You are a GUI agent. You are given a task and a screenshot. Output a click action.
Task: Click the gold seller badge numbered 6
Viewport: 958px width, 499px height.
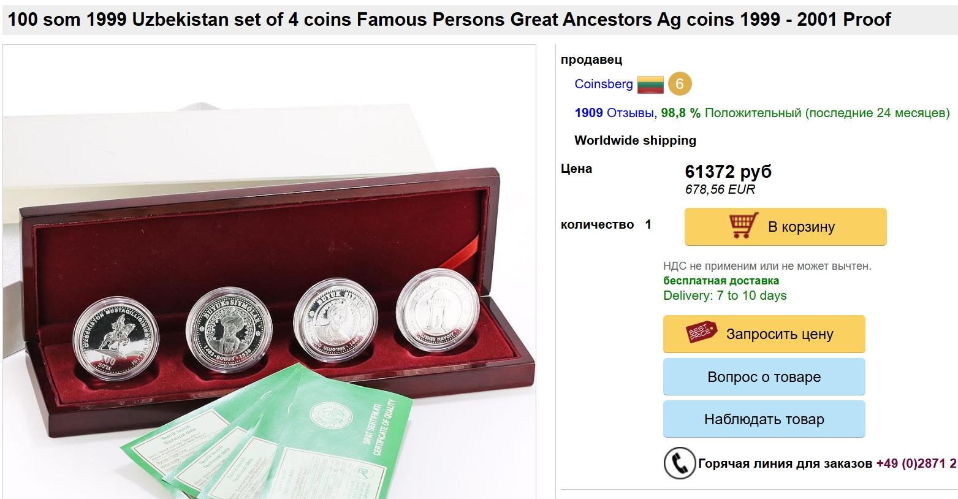[679, 84]
